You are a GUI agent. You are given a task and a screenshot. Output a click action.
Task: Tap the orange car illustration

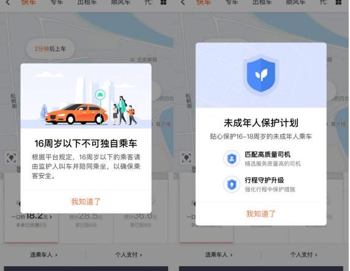76,114
